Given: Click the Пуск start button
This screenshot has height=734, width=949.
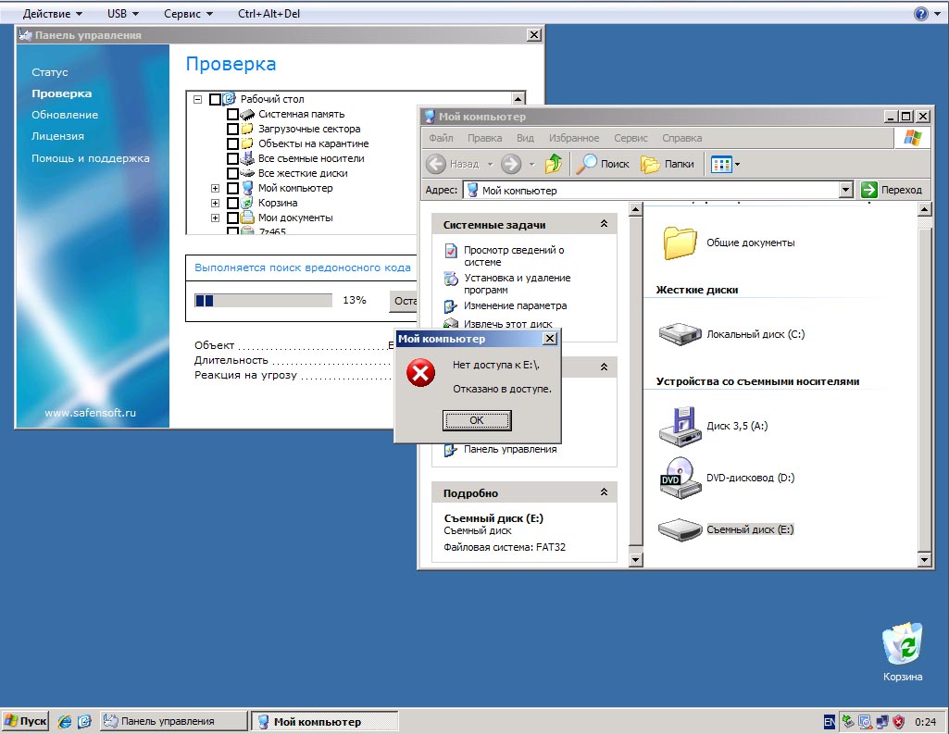Looking at the screenshot, I should tap(26, 721).
